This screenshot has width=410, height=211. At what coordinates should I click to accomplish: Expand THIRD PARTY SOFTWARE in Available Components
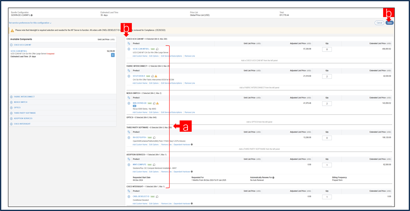(11, 113)
